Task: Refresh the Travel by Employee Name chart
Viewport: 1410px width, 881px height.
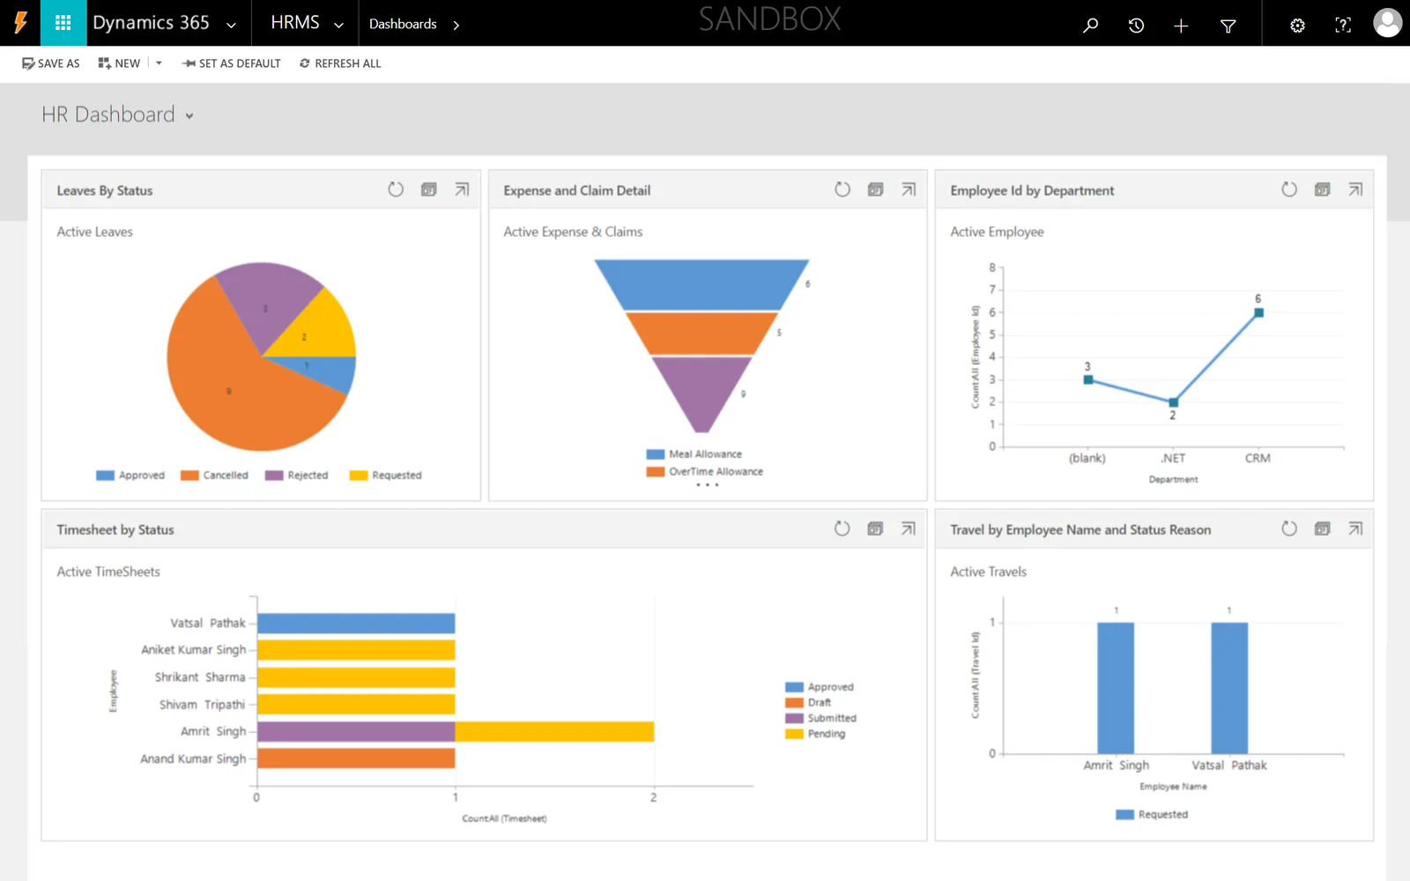Action: coord(1289,529)
